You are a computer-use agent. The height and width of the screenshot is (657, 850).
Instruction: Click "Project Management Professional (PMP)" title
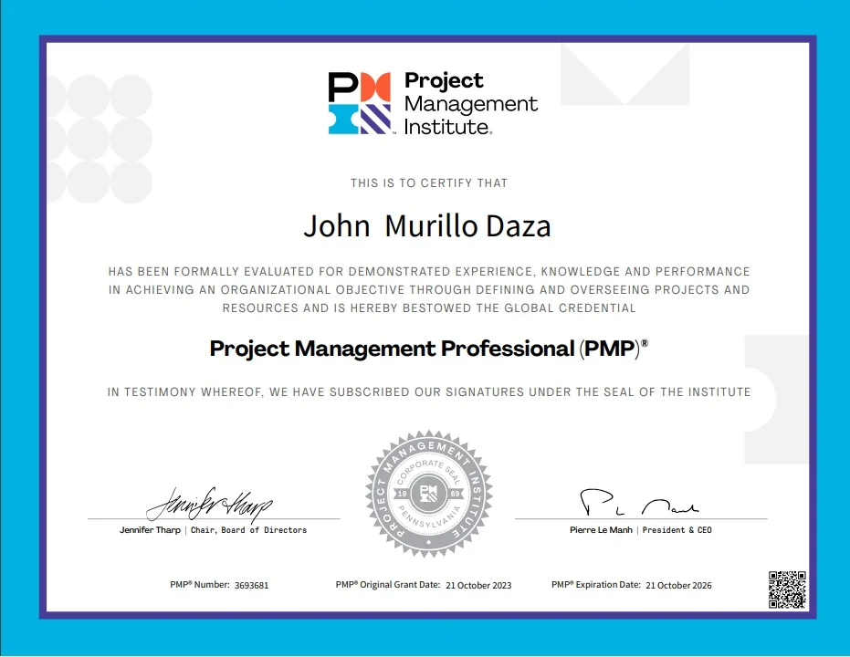point(429,349)
